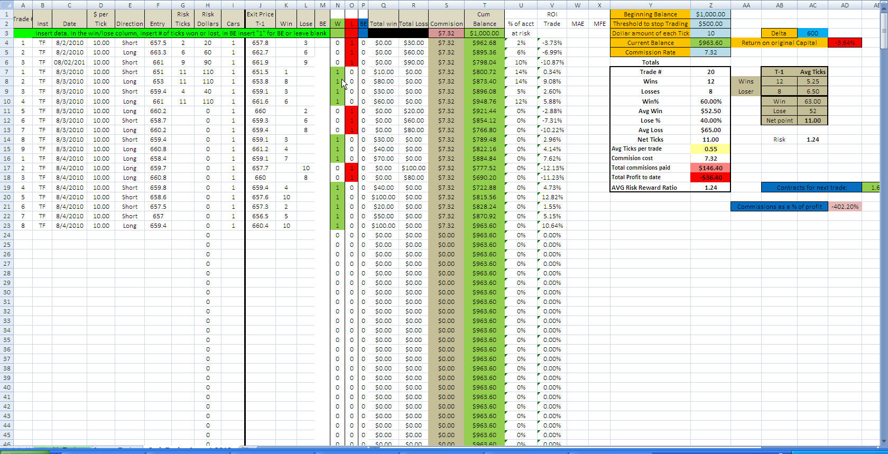Viewport: 888px width, 454px height.
Task: Select the $52.50 Avg Win value
Action: coord(710,111)
